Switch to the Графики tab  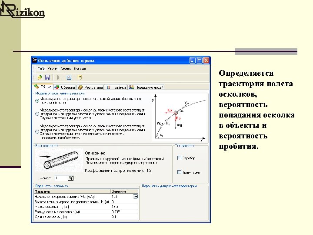(x=116, y=87)
